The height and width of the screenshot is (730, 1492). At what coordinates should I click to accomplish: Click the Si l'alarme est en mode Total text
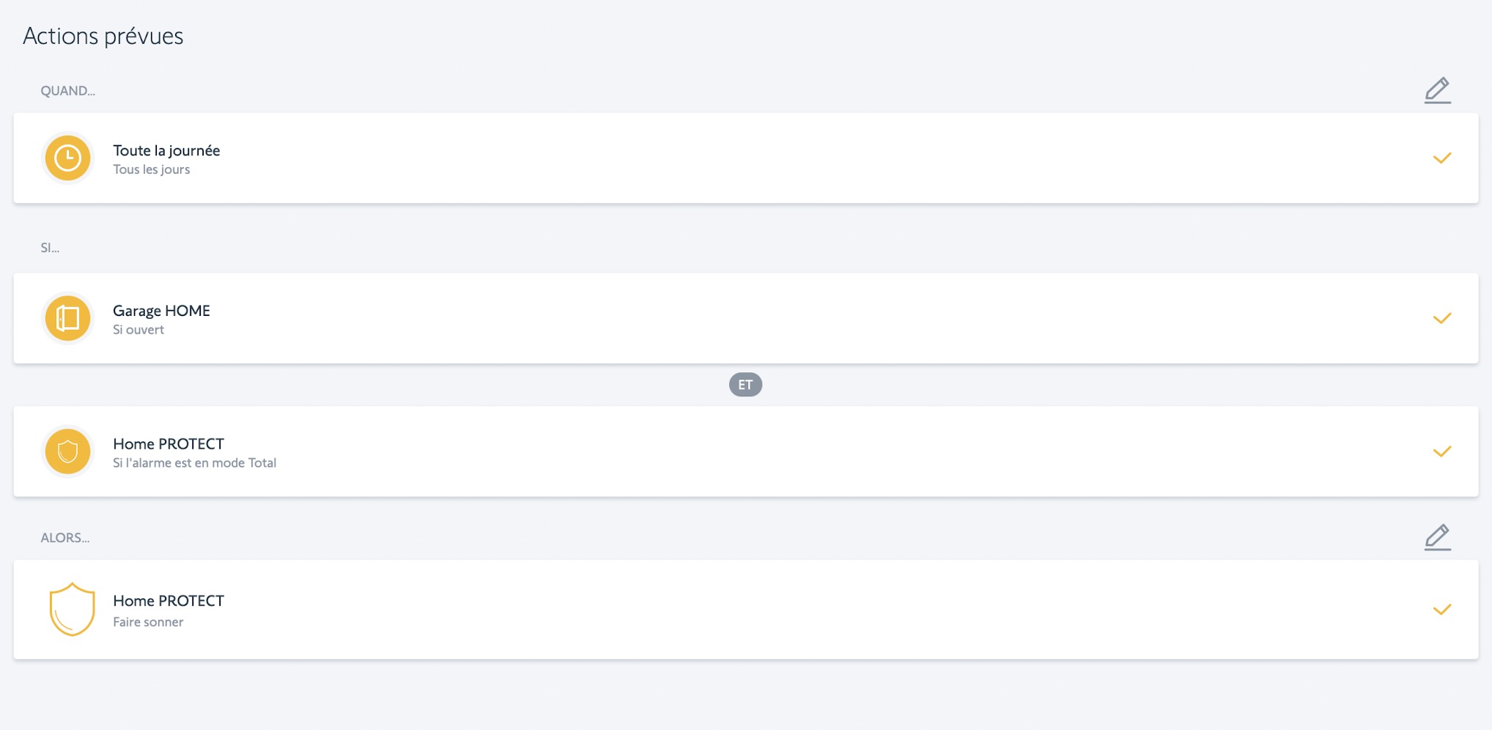[194, 463]
